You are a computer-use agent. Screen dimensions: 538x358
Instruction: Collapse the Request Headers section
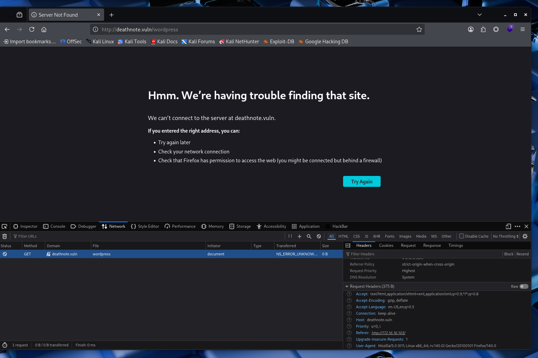tap(347, 286)
